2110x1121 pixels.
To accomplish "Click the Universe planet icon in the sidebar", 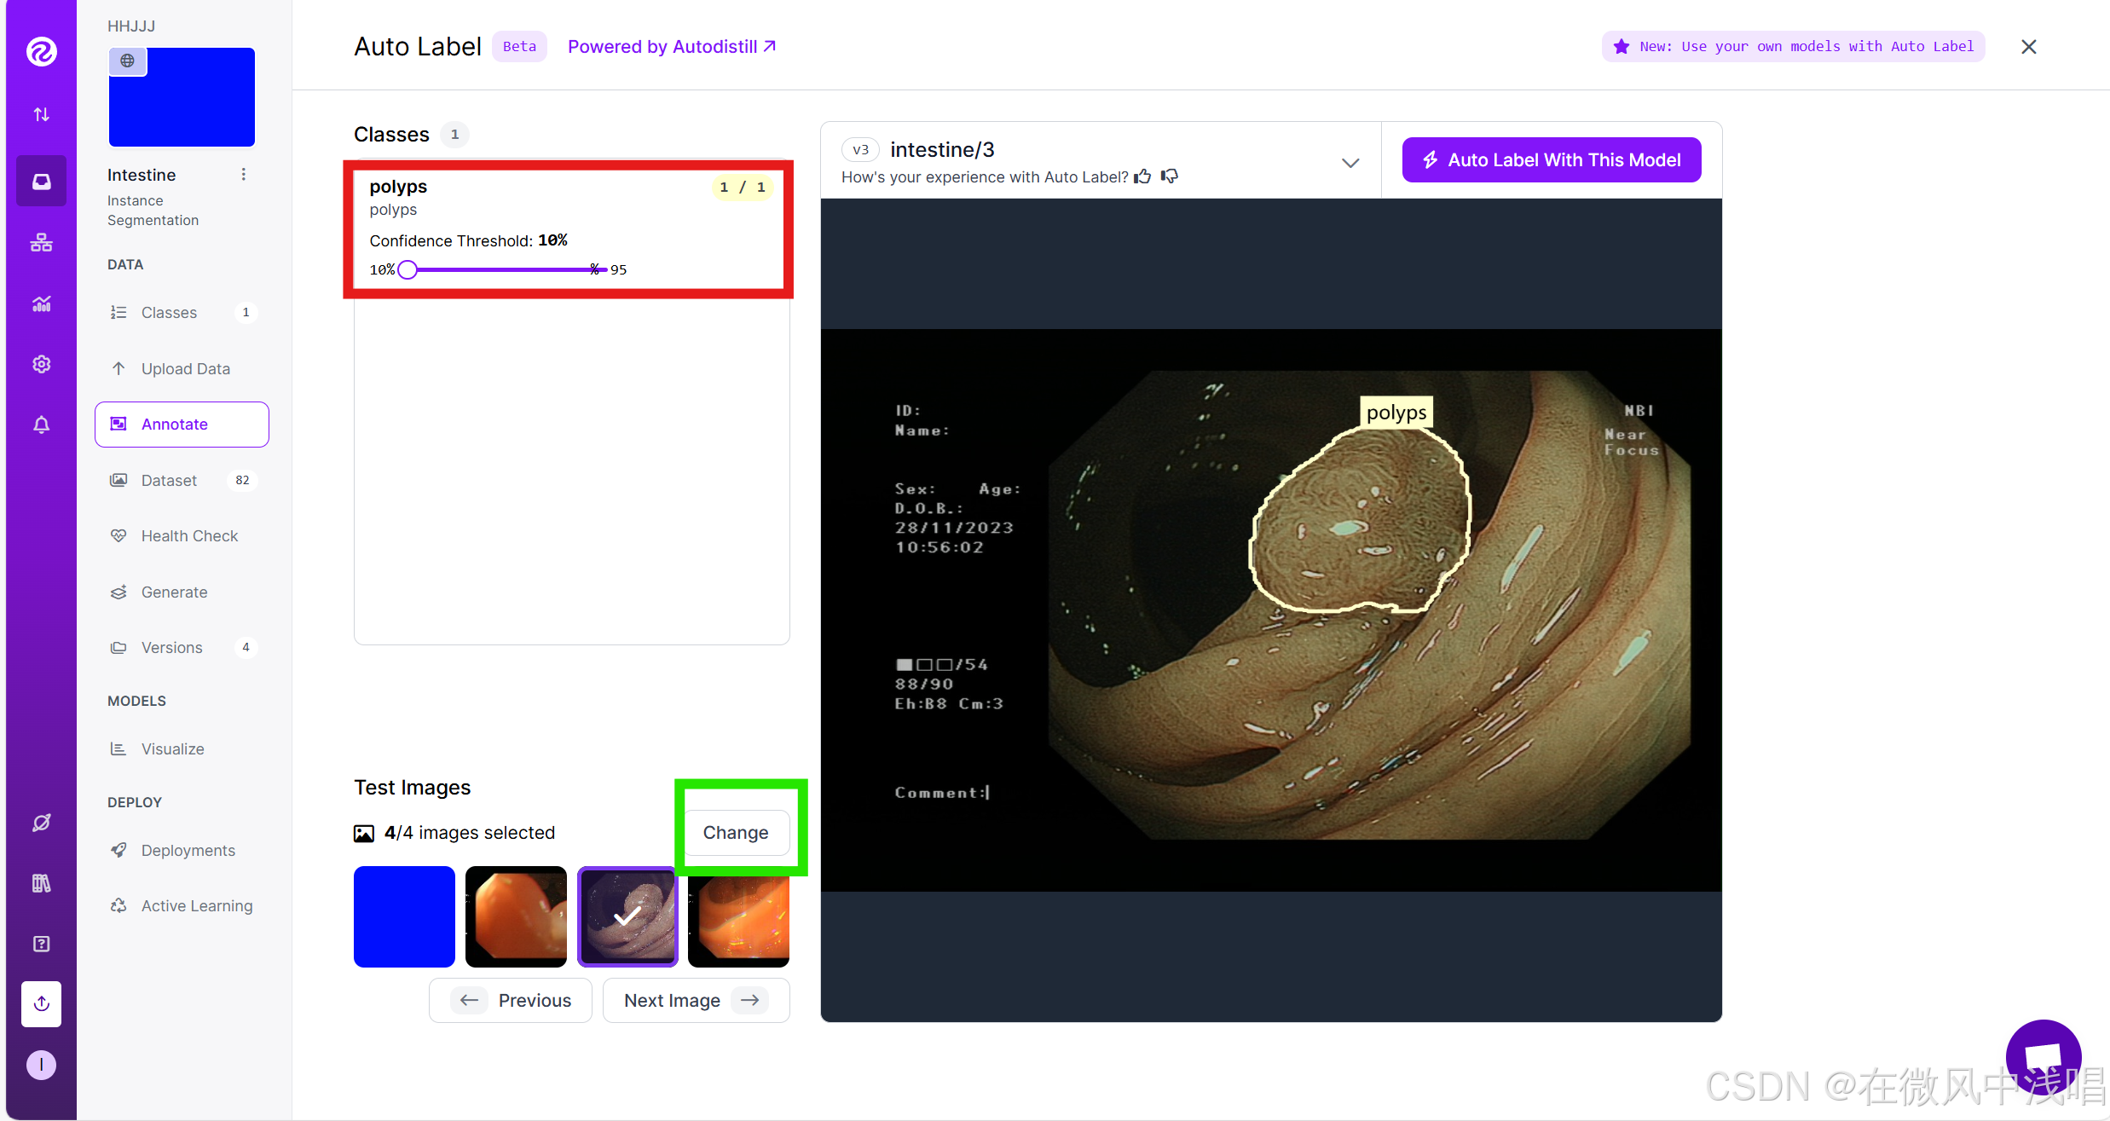I will 41,822.
